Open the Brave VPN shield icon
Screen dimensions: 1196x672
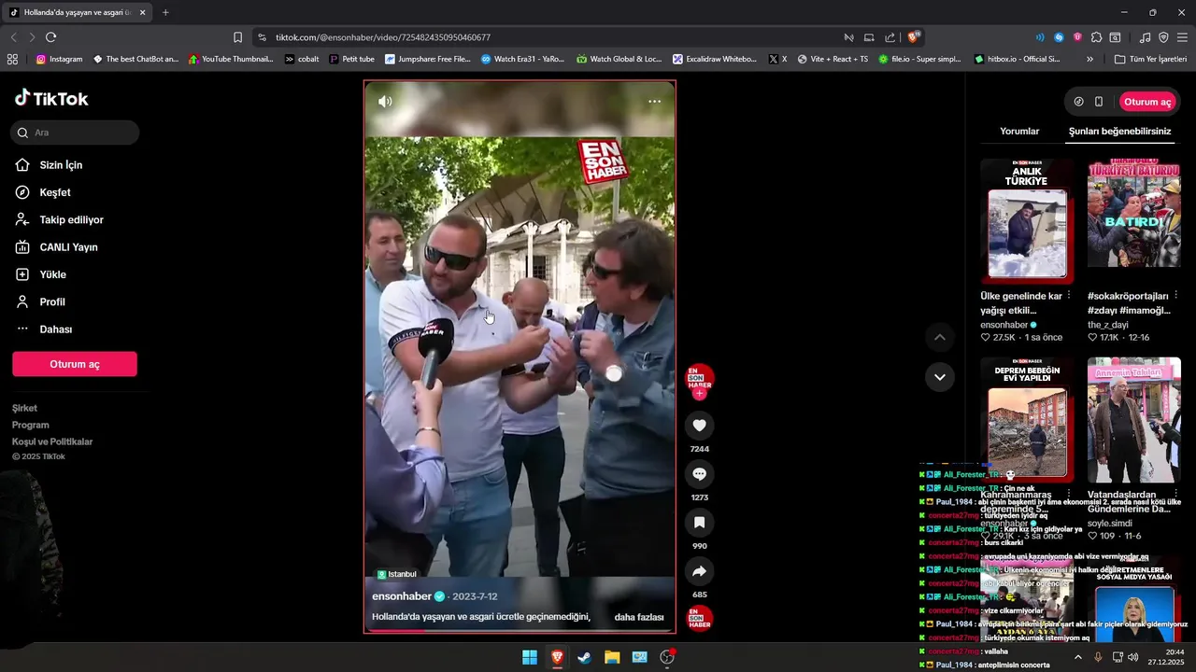pos(1163,37)
